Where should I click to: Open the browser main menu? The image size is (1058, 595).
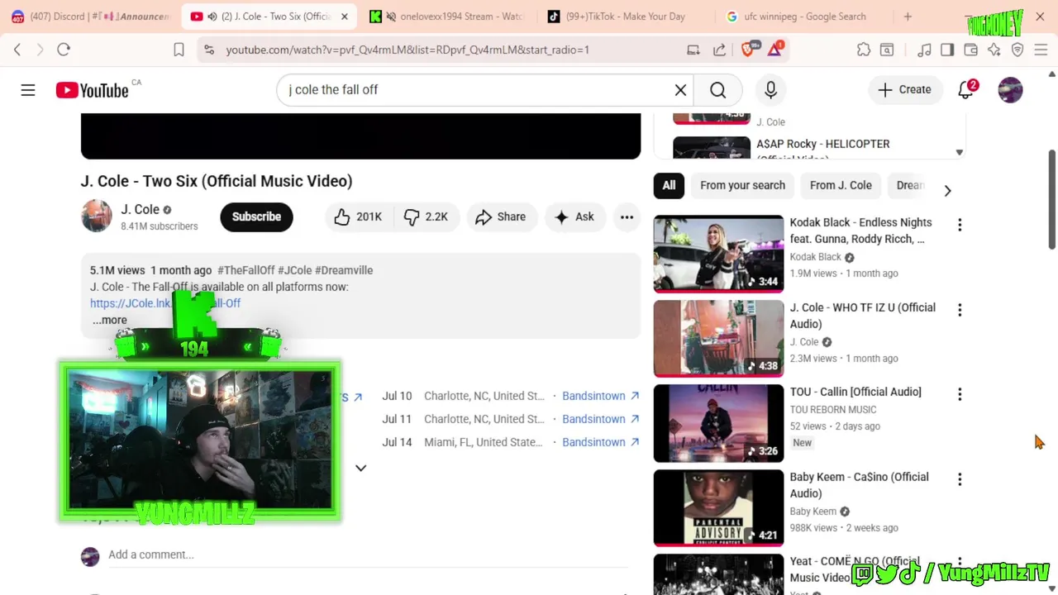click(x=1041, y=50)
